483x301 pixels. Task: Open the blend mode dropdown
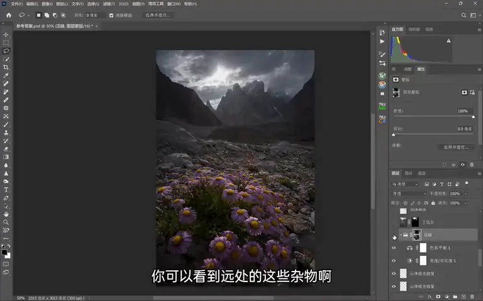tap(409, 194)
